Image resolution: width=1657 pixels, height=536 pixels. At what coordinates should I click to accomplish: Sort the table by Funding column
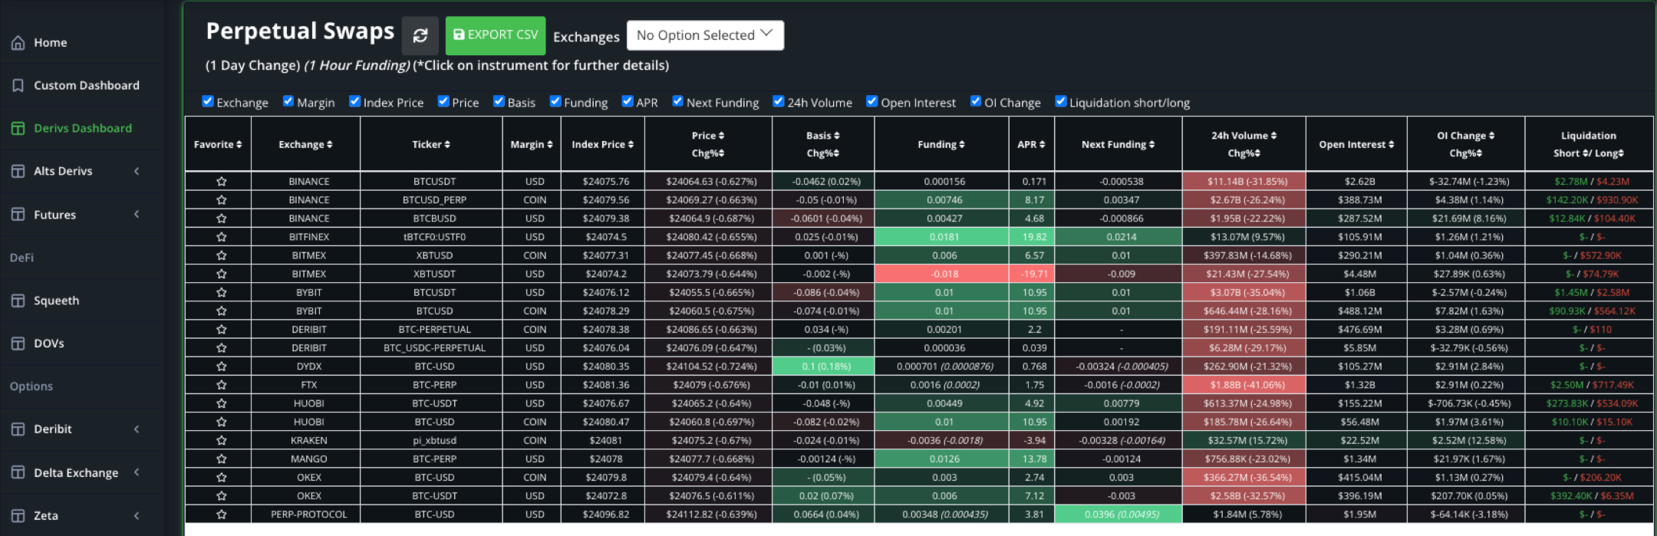[x=941, y=144]
